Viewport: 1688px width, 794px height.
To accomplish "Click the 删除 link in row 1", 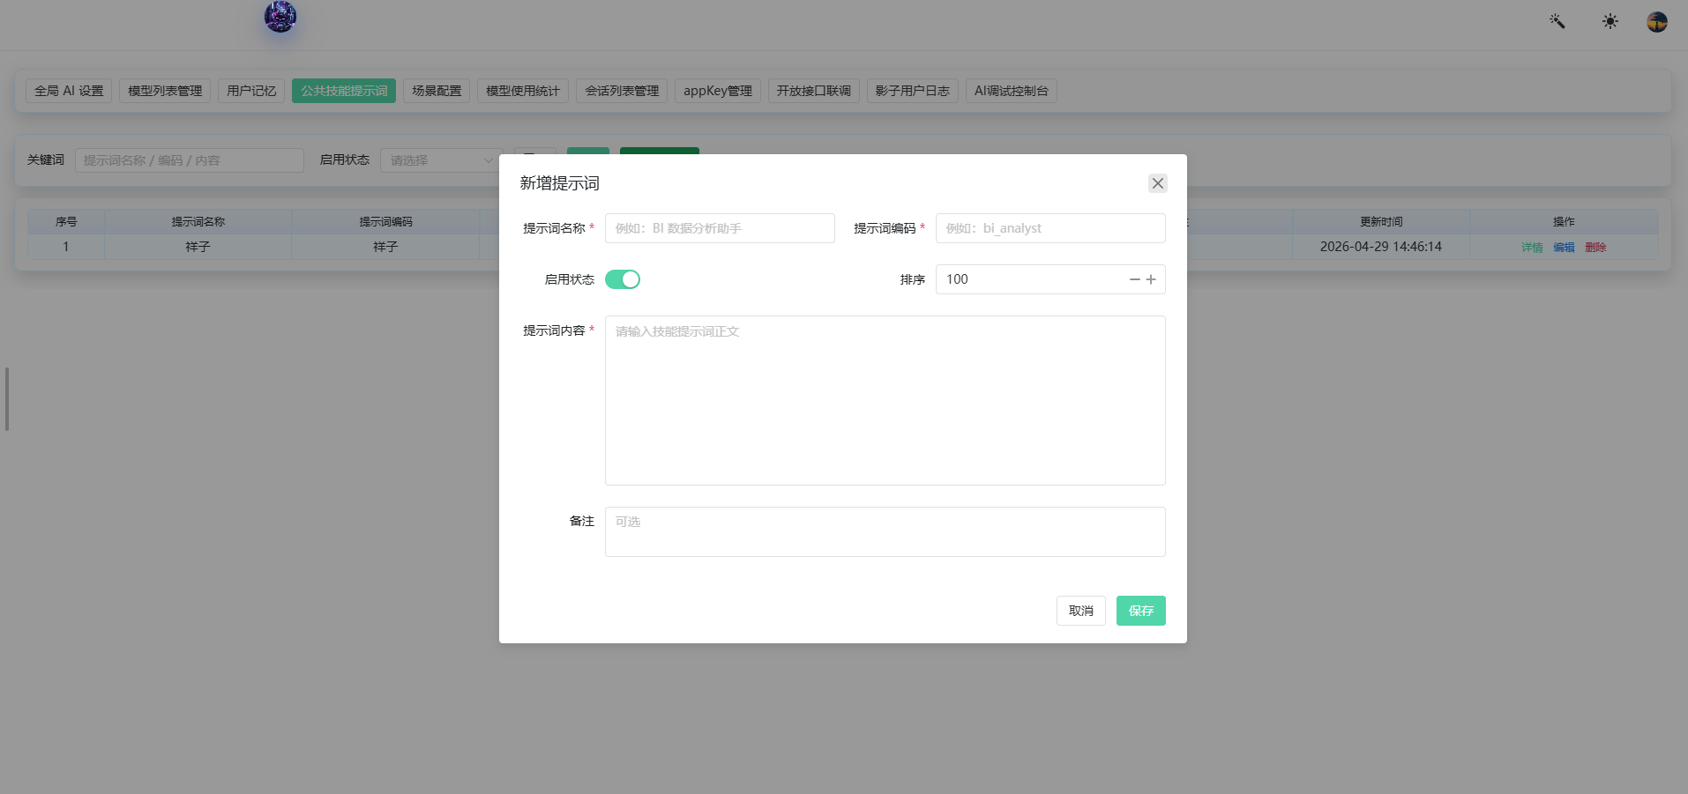I will coord(1595,248).
